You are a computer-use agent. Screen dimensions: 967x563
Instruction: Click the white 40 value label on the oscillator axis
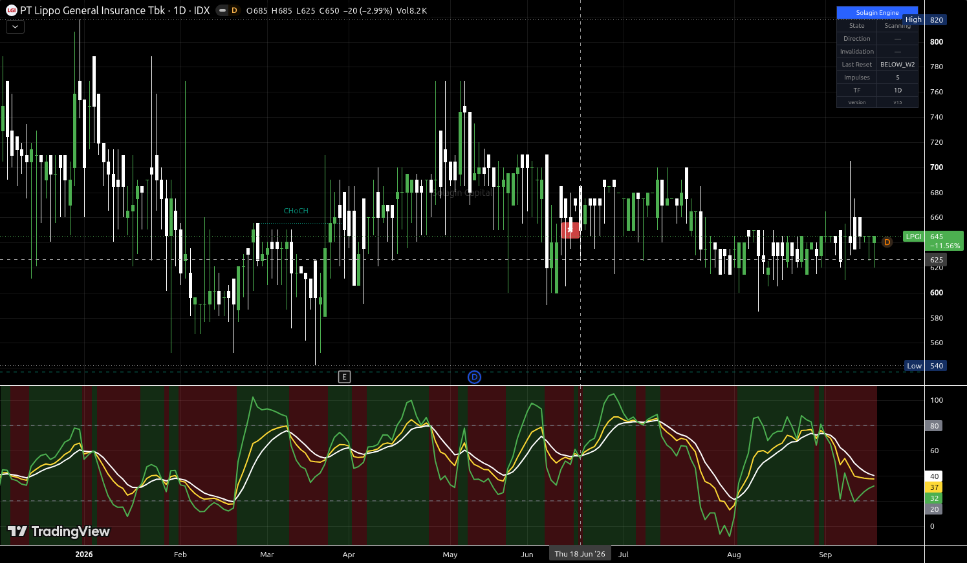pyautogui.click(x=934, y=476)
